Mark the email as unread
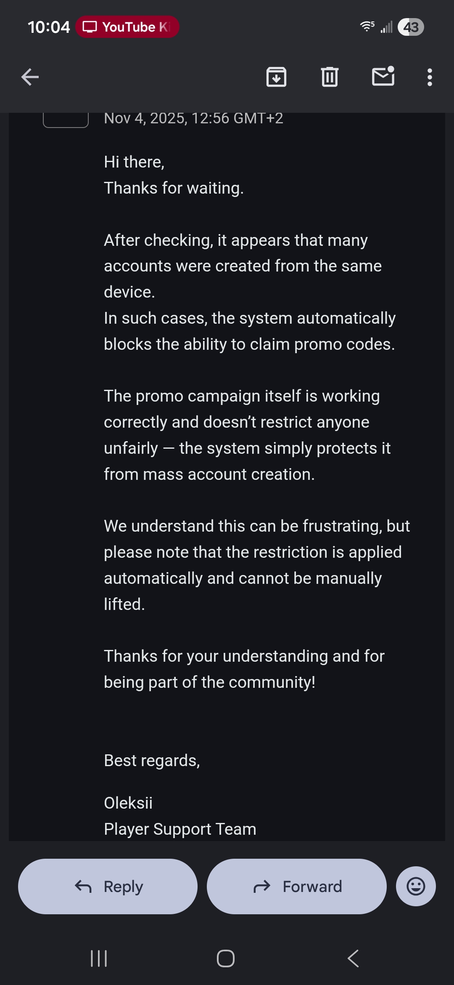Screen dimensions: 454x985 (x=383, y=77)
